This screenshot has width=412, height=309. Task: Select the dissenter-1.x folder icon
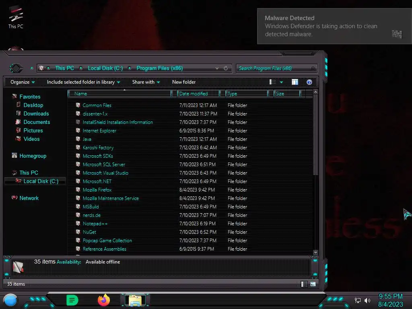tap(78, 113)
